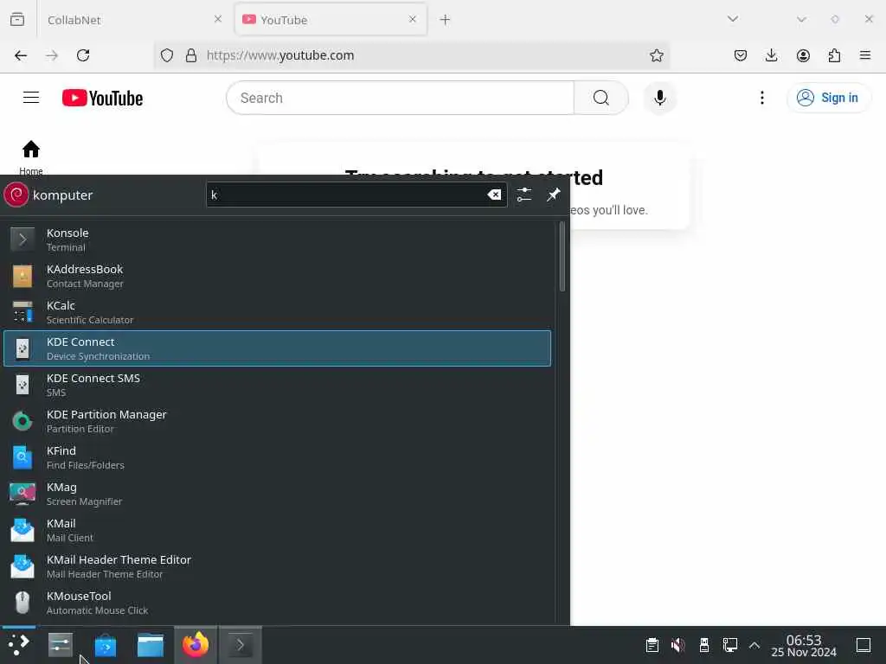Image resolution: width=886 pixels, height=664 pixels.
Task: Click the Sign in button
Action: 828,98
